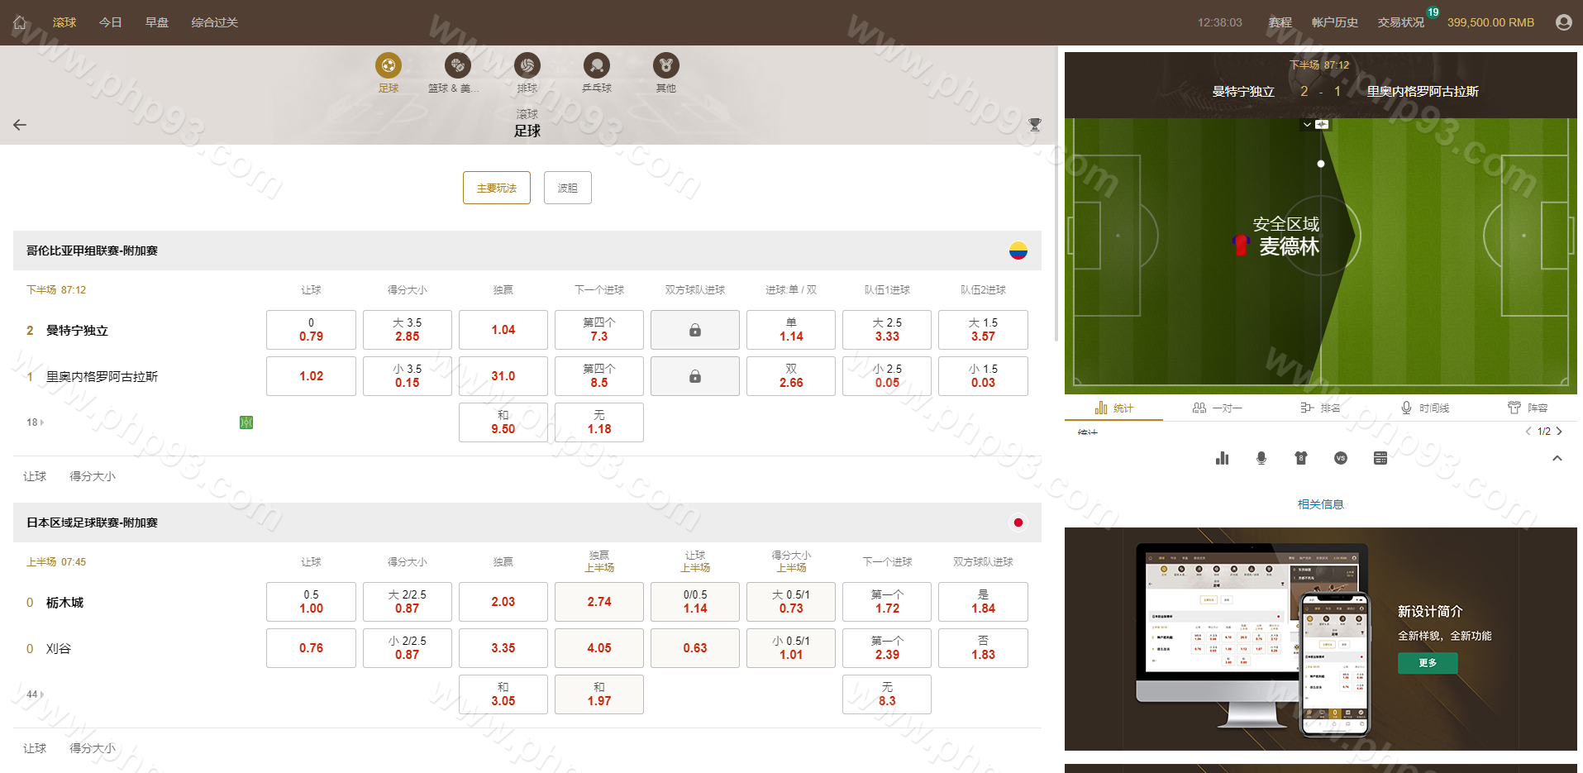Expand the 18 more markets arrow
1583x773 pixels.
36,422
